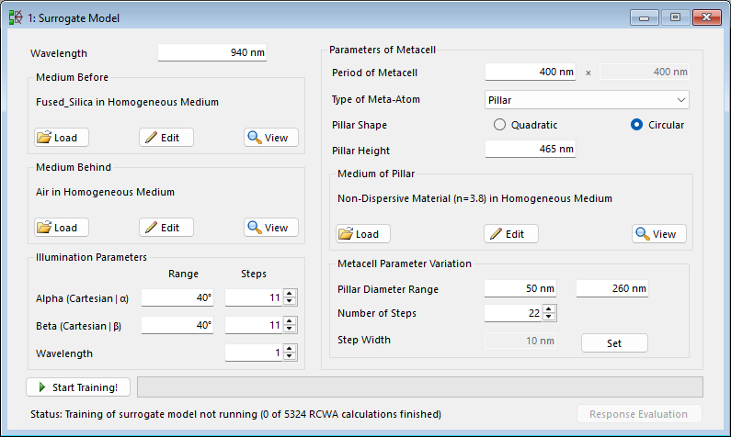The height and width of the screenshot is (437, 731).
Task: Select Quadratic pillar shape
Action: (501, 125)
